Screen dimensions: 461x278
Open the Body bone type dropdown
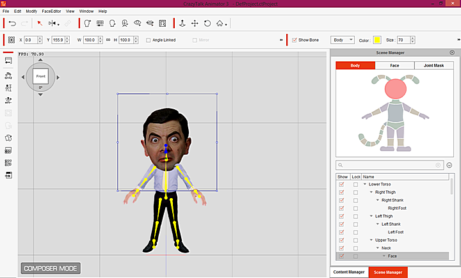[342, 40]
